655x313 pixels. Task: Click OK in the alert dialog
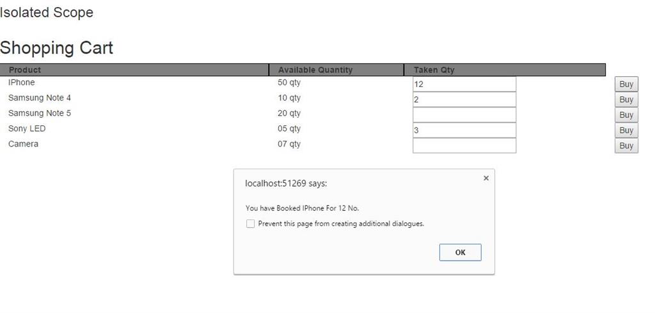(x=460, y=252)
